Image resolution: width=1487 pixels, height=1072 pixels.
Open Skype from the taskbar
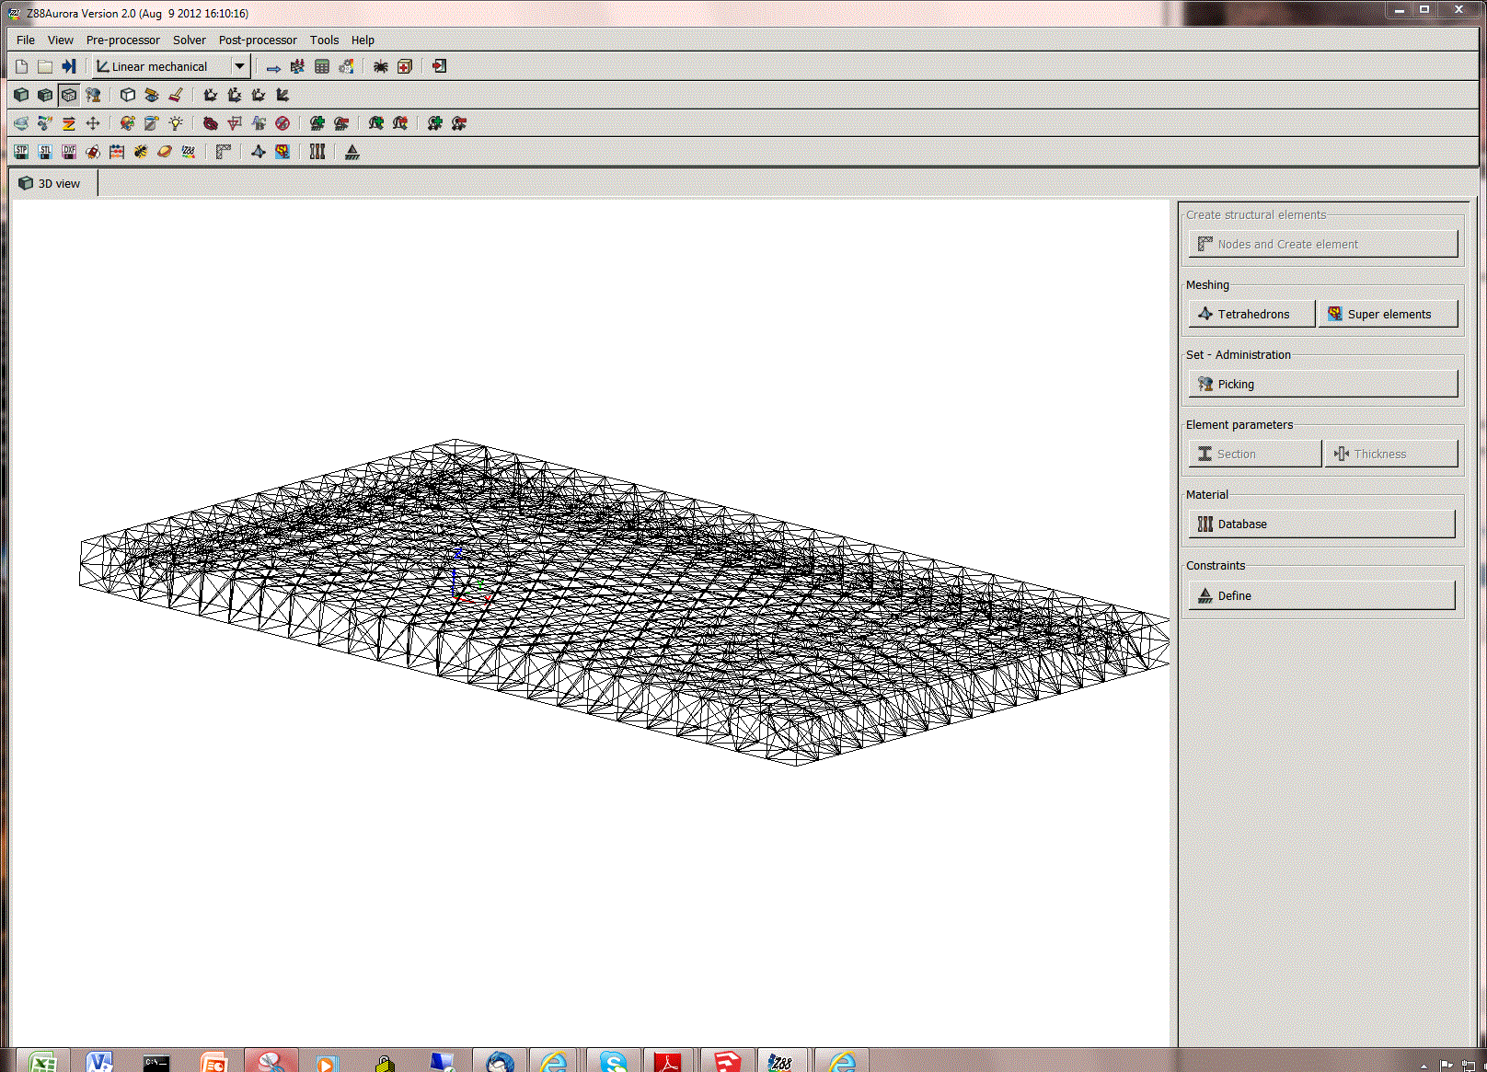(613, 1062)
